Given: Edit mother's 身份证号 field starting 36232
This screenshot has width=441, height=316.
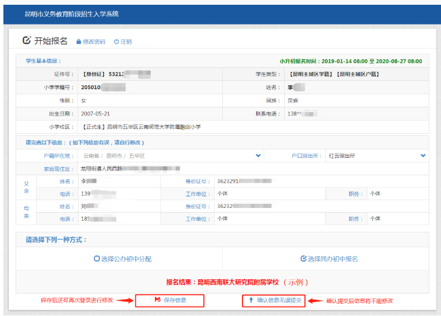Looking at the screenshot, I should pos(321,206).
